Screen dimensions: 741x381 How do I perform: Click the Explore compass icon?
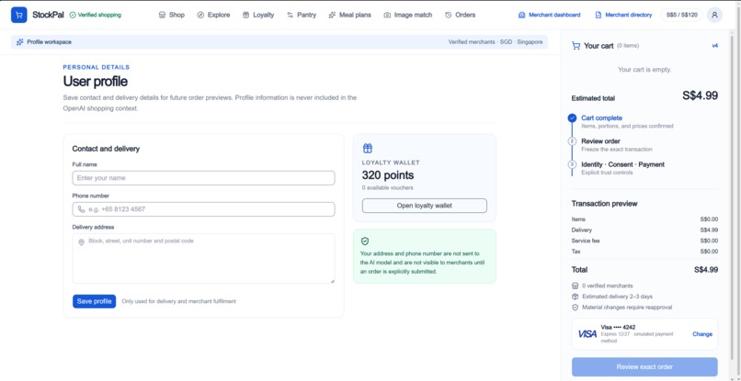(x=200, y=15)
